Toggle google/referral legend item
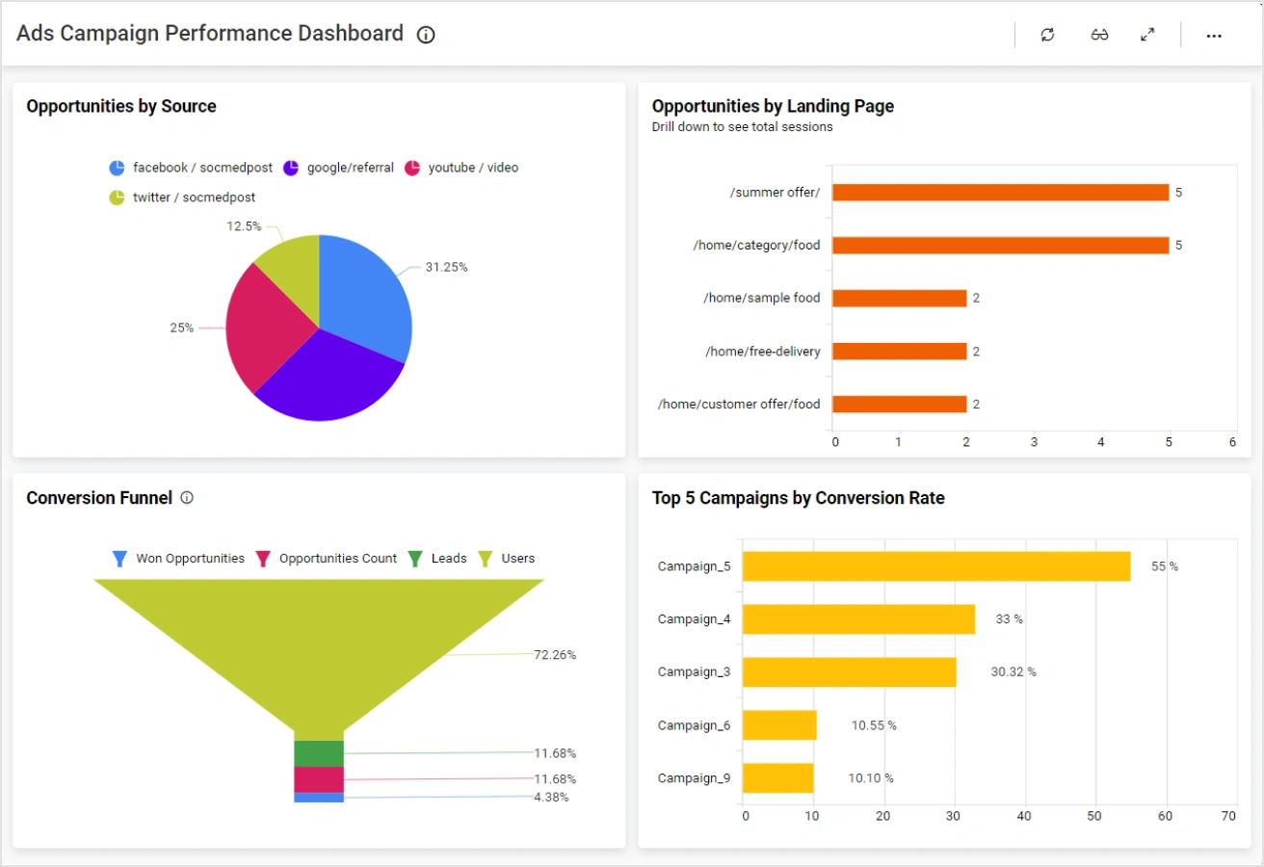This screenshot has height=867, width=1264. point(291,168)
